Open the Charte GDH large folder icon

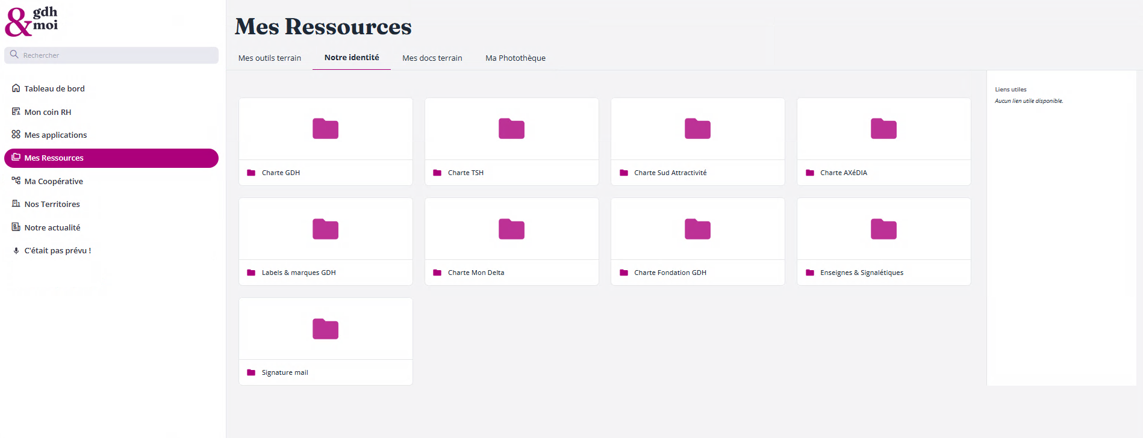pos(325,129)
